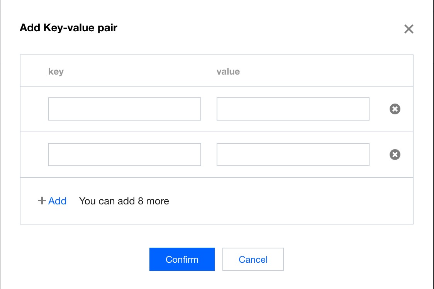The height and width of the screenshot is (289, 434).
Task: Click into the second row value input
Action: point(293,155)
